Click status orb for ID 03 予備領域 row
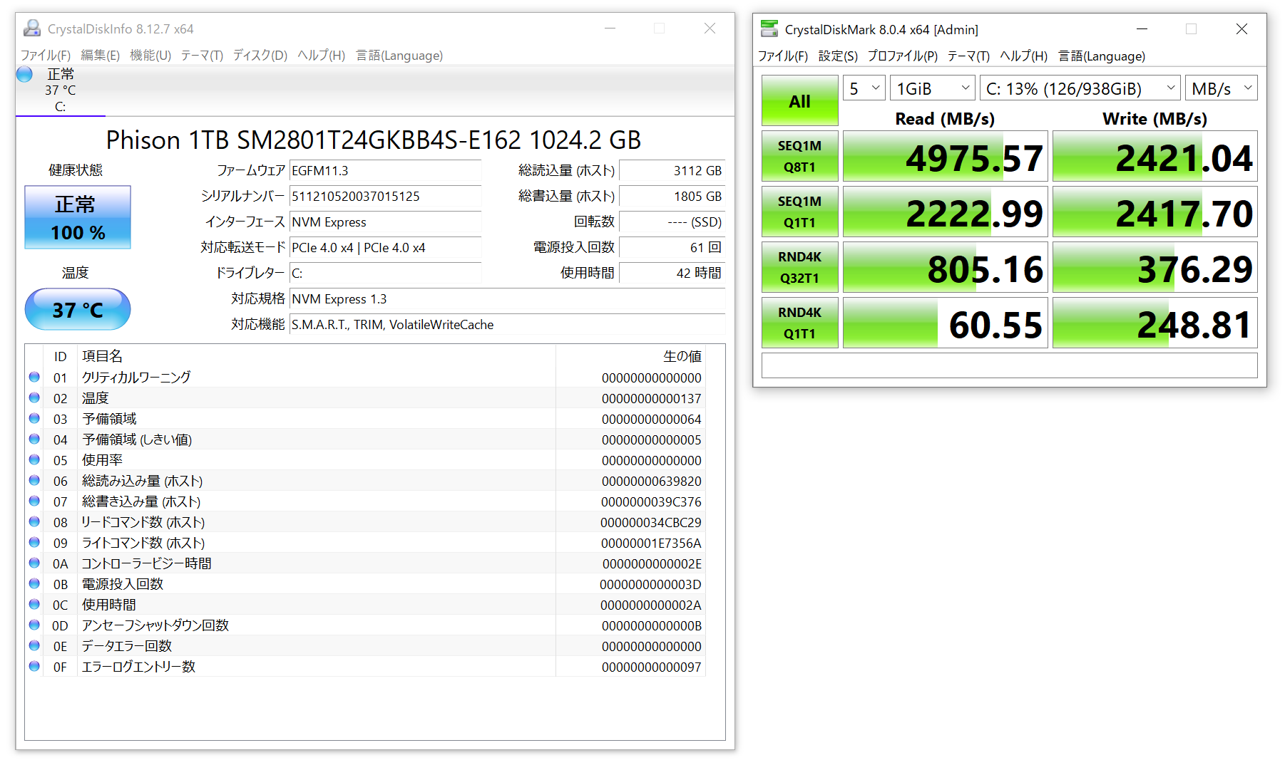The height and width of the screenshot is (770, 1285). pos(34,418)
